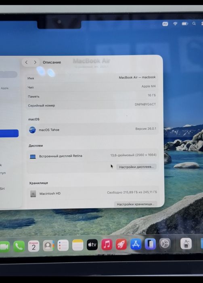Screen dimensions: 203x283
Task: Go back with the left chevron button
Action: coord(27,62)
